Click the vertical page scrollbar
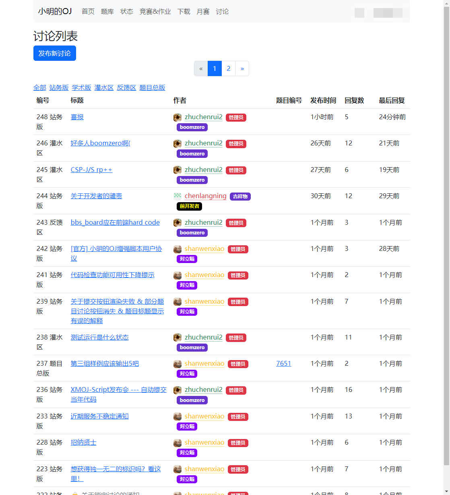Screen dimensions: 450x495 pyautogui.click(x=446, y=242)
